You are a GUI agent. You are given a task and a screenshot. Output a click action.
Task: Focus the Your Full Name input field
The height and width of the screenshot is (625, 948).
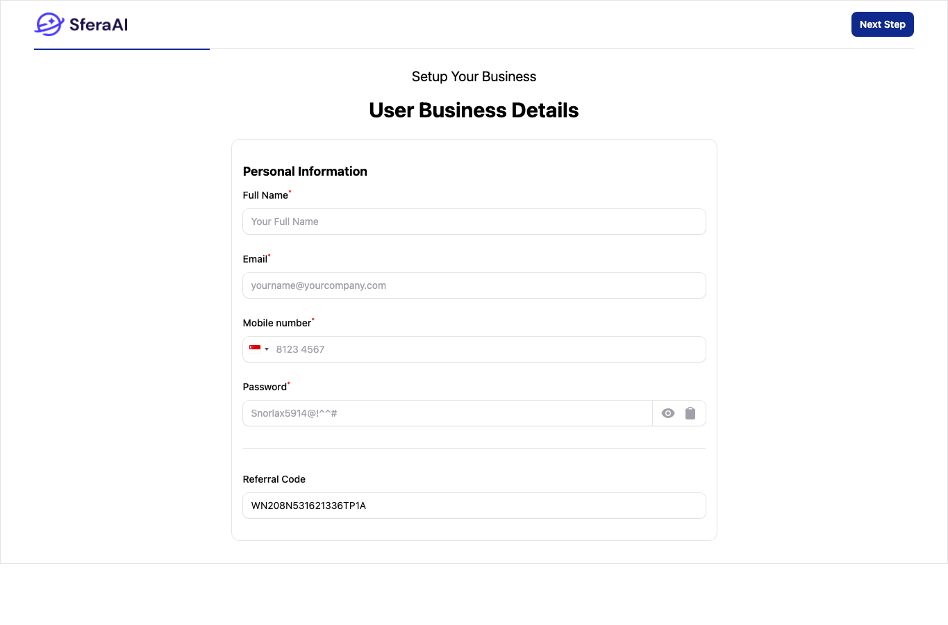474,222
